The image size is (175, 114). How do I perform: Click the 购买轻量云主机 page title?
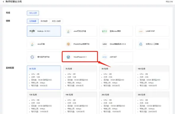(14, 1)
